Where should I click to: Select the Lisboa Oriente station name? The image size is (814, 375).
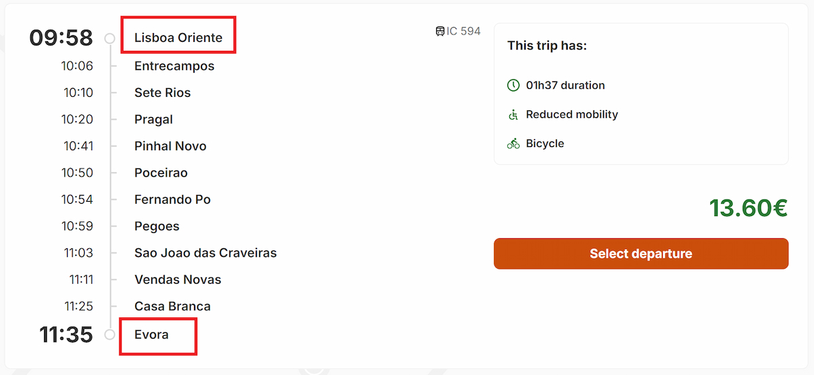pos(178,38)
